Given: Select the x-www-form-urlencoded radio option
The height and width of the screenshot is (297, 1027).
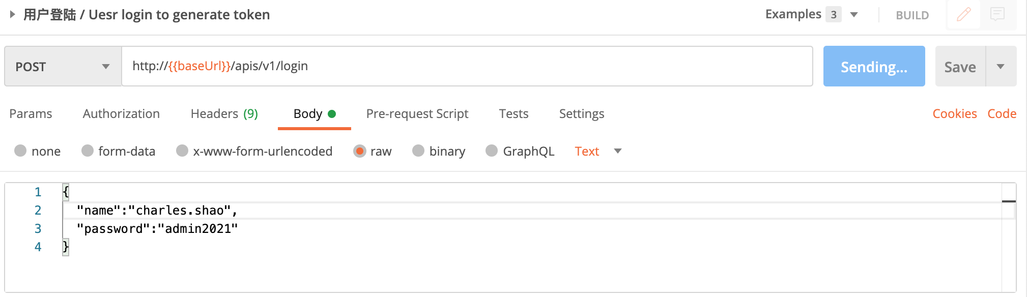Looking at the screenshot, I should click(x=182, y=151).
